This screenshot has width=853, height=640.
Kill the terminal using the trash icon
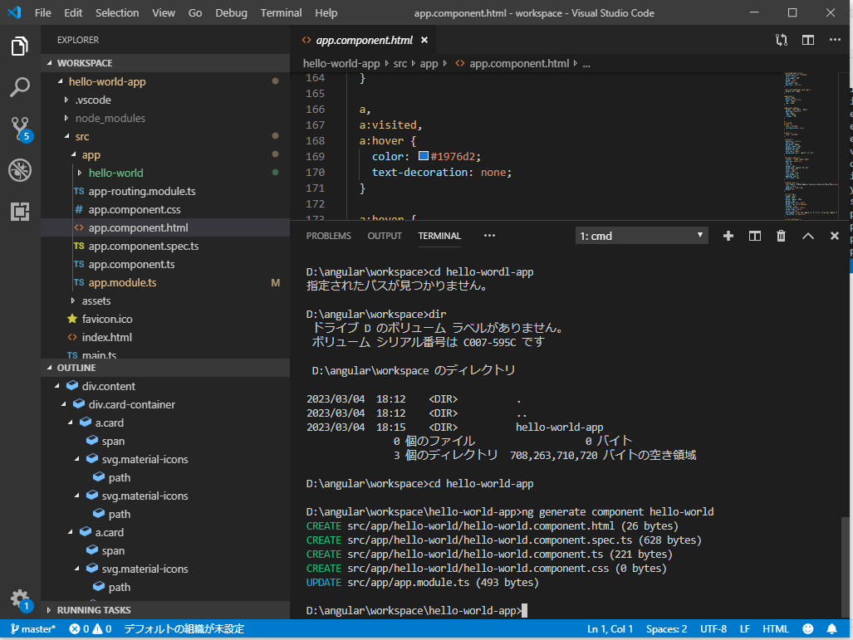pos(781,236)
